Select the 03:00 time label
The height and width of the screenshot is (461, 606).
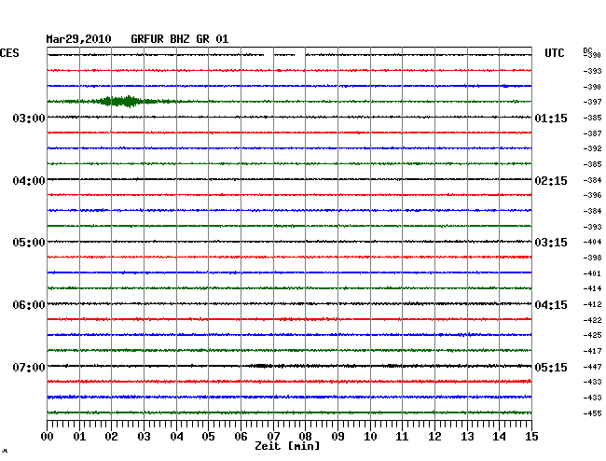click(29, 118)
